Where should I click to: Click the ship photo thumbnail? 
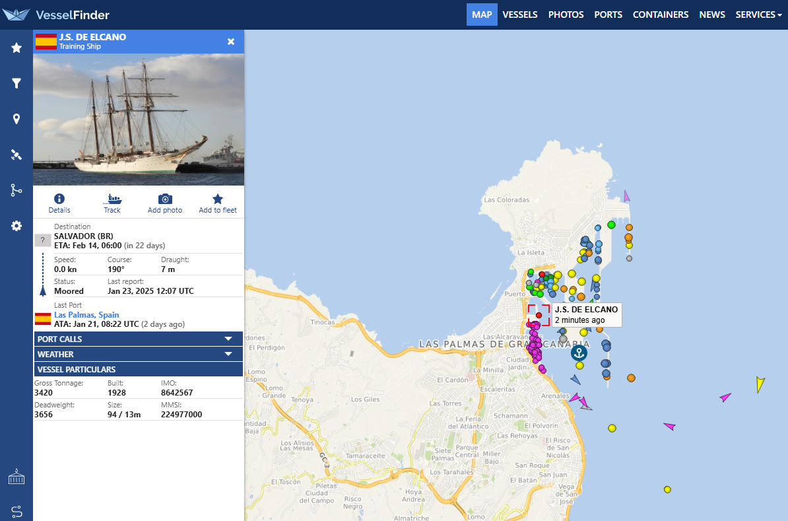click(x=138, y=119)
